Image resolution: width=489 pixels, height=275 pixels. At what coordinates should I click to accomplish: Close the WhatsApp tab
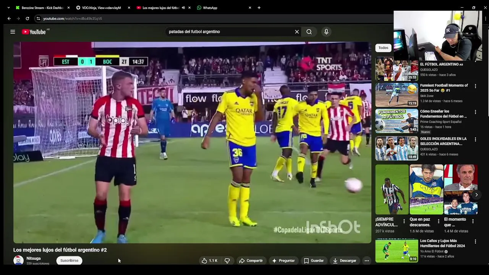[250, 8]
